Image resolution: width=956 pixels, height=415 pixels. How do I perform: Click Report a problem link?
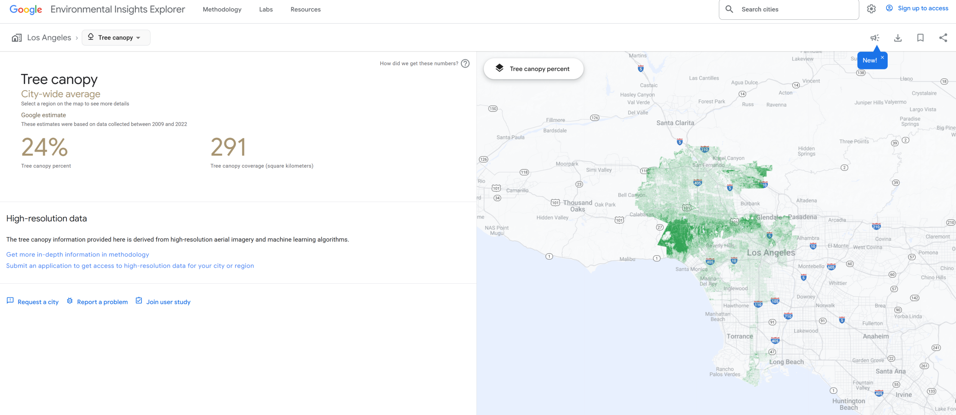tap(102, 302)
